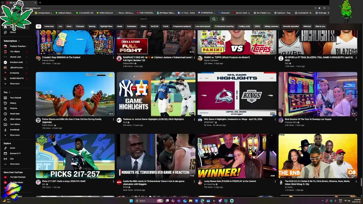The height and width of the screenshot is (204, 363).
Task: Open options menu for Picks 217-257 video
Action: pos(113,181)
